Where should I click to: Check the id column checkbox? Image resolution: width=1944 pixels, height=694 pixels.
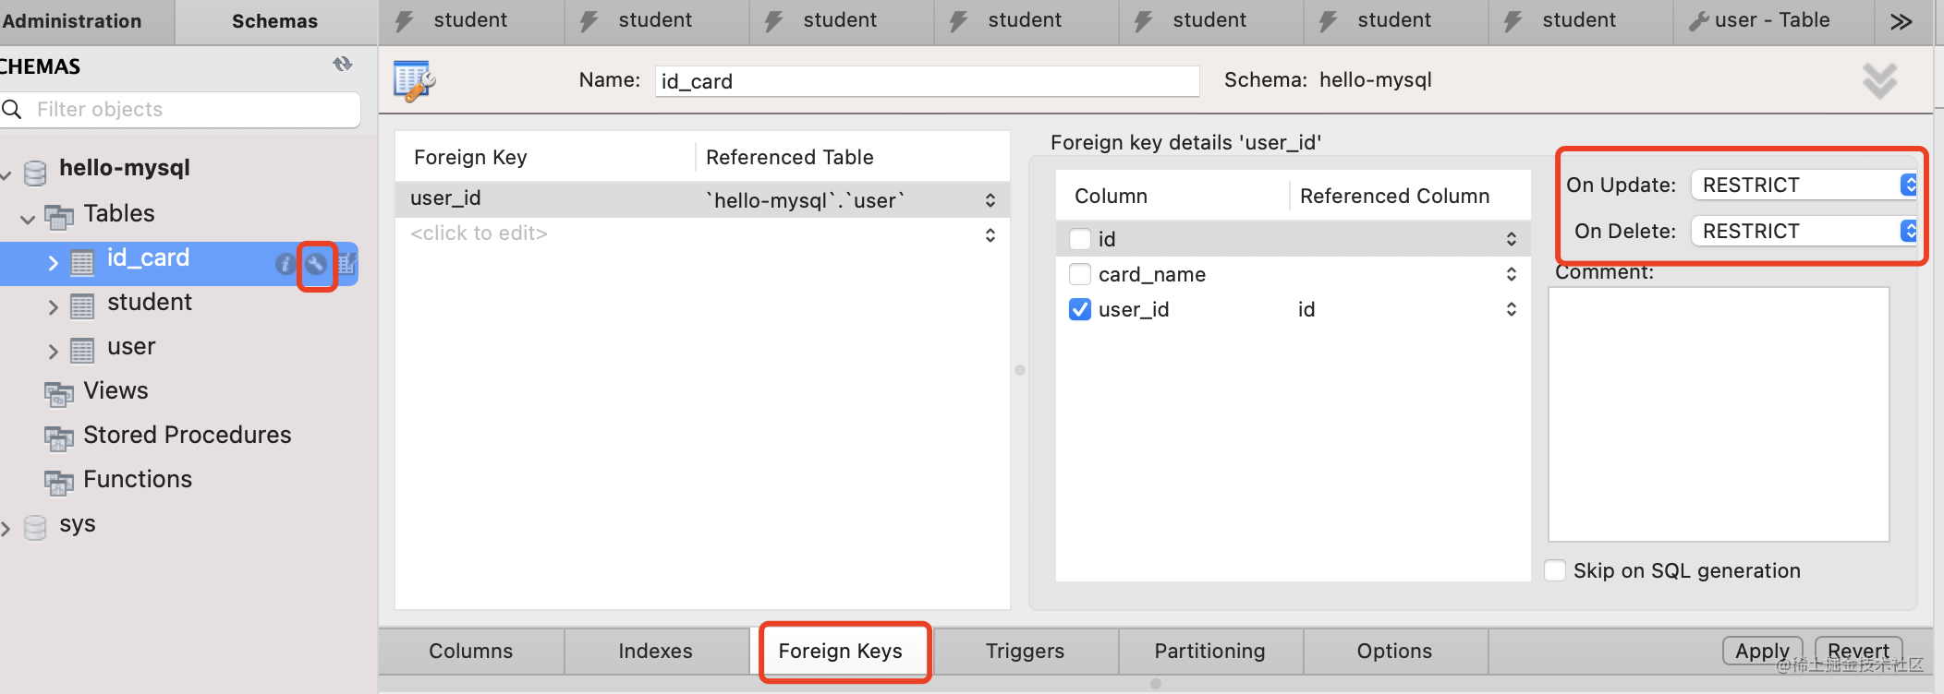pyautogui.click(x=1080, y=240)
